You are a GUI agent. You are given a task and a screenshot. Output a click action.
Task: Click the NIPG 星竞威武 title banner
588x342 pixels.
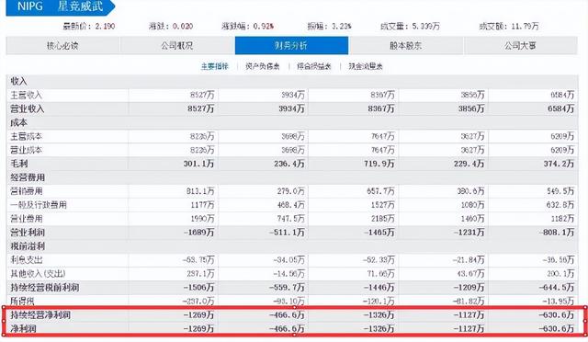tap(60, 7)
